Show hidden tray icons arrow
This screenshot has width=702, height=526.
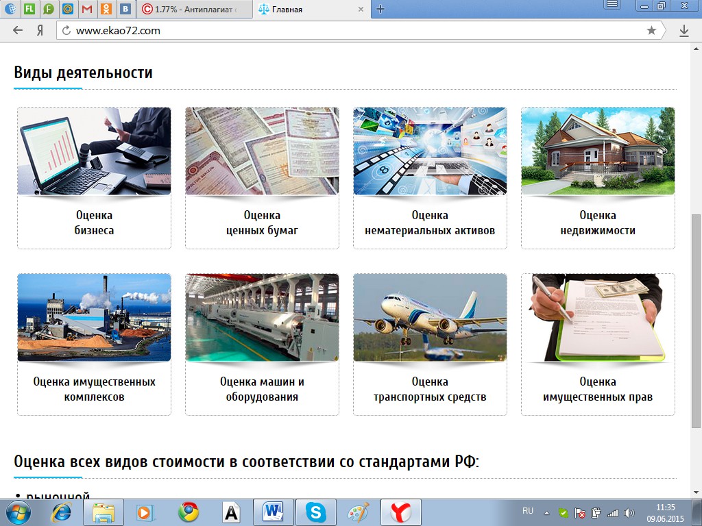coord(547,513)
